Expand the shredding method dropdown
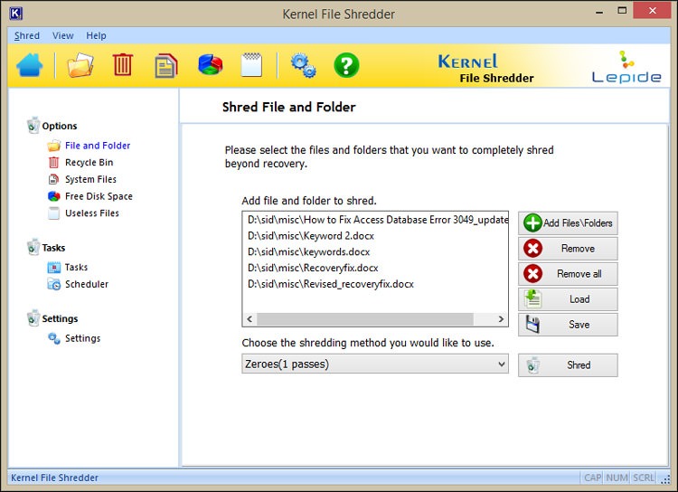Viewport: 678px width, 492px height. pos(375,364)
